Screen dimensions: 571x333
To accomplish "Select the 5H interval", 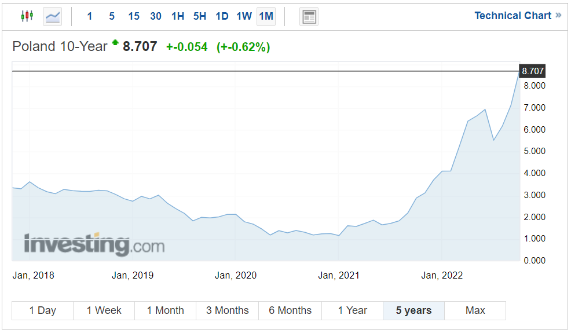I will click(200, 16).
